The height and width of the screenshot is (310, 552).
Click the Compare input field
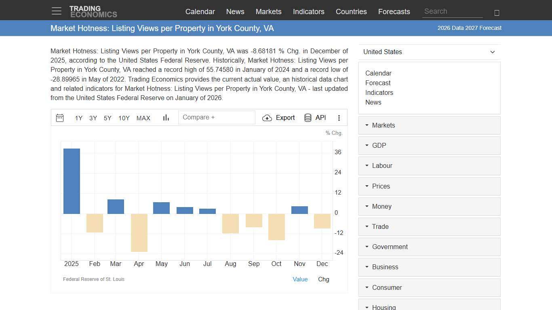(217, 117)
